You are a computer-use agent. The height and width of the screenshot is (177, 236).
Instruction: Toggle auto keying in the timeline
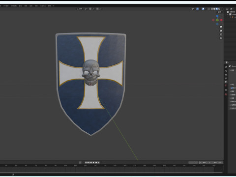80,162
